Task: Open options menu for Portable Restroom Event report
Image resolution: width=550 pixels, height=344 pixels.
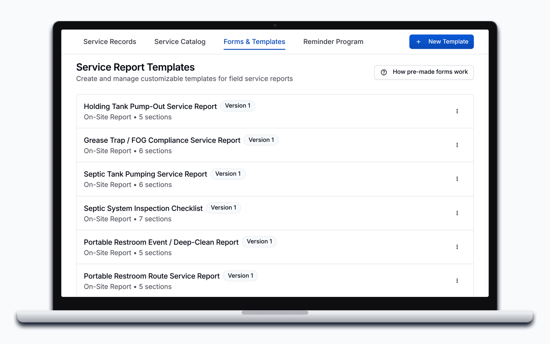Action: (x=457, y=247)
